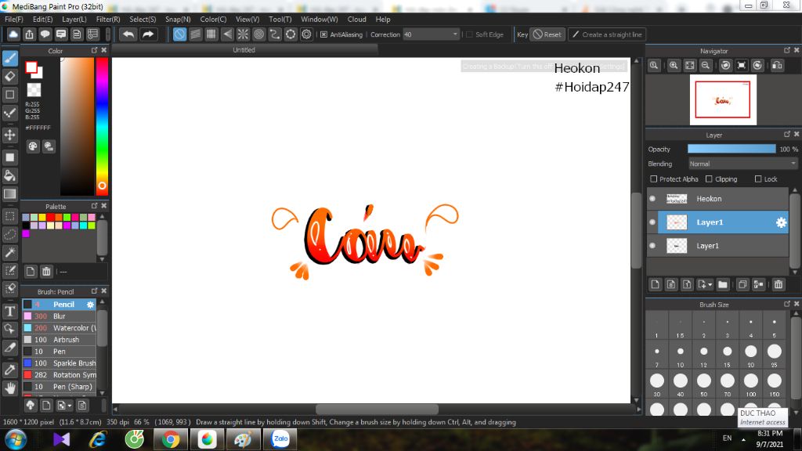
Task: Choose the Eyedropper tool
Action: (9, 370)
